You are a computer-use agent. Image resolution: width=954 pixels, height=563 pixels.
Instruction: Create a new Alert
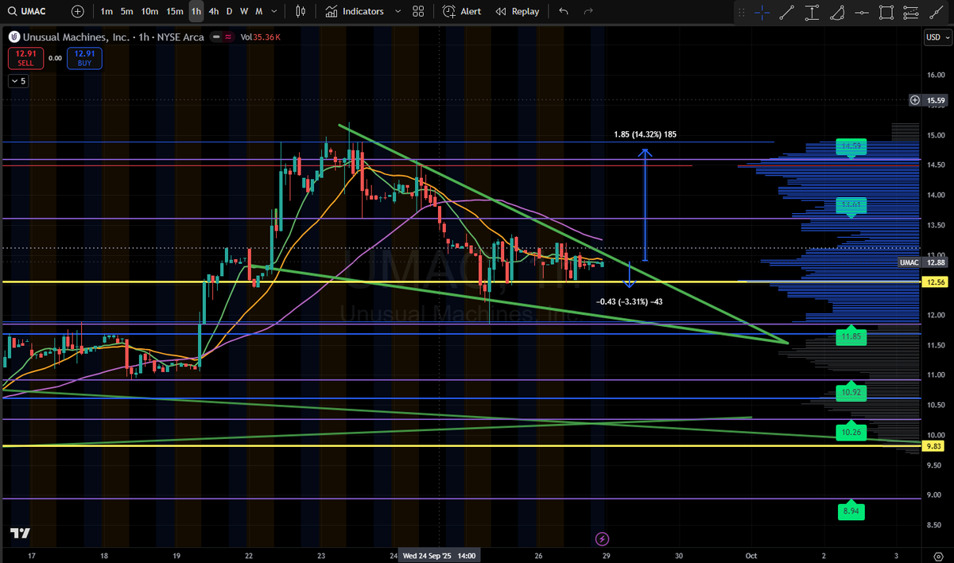pyautogui.click(x=462, y=11)
